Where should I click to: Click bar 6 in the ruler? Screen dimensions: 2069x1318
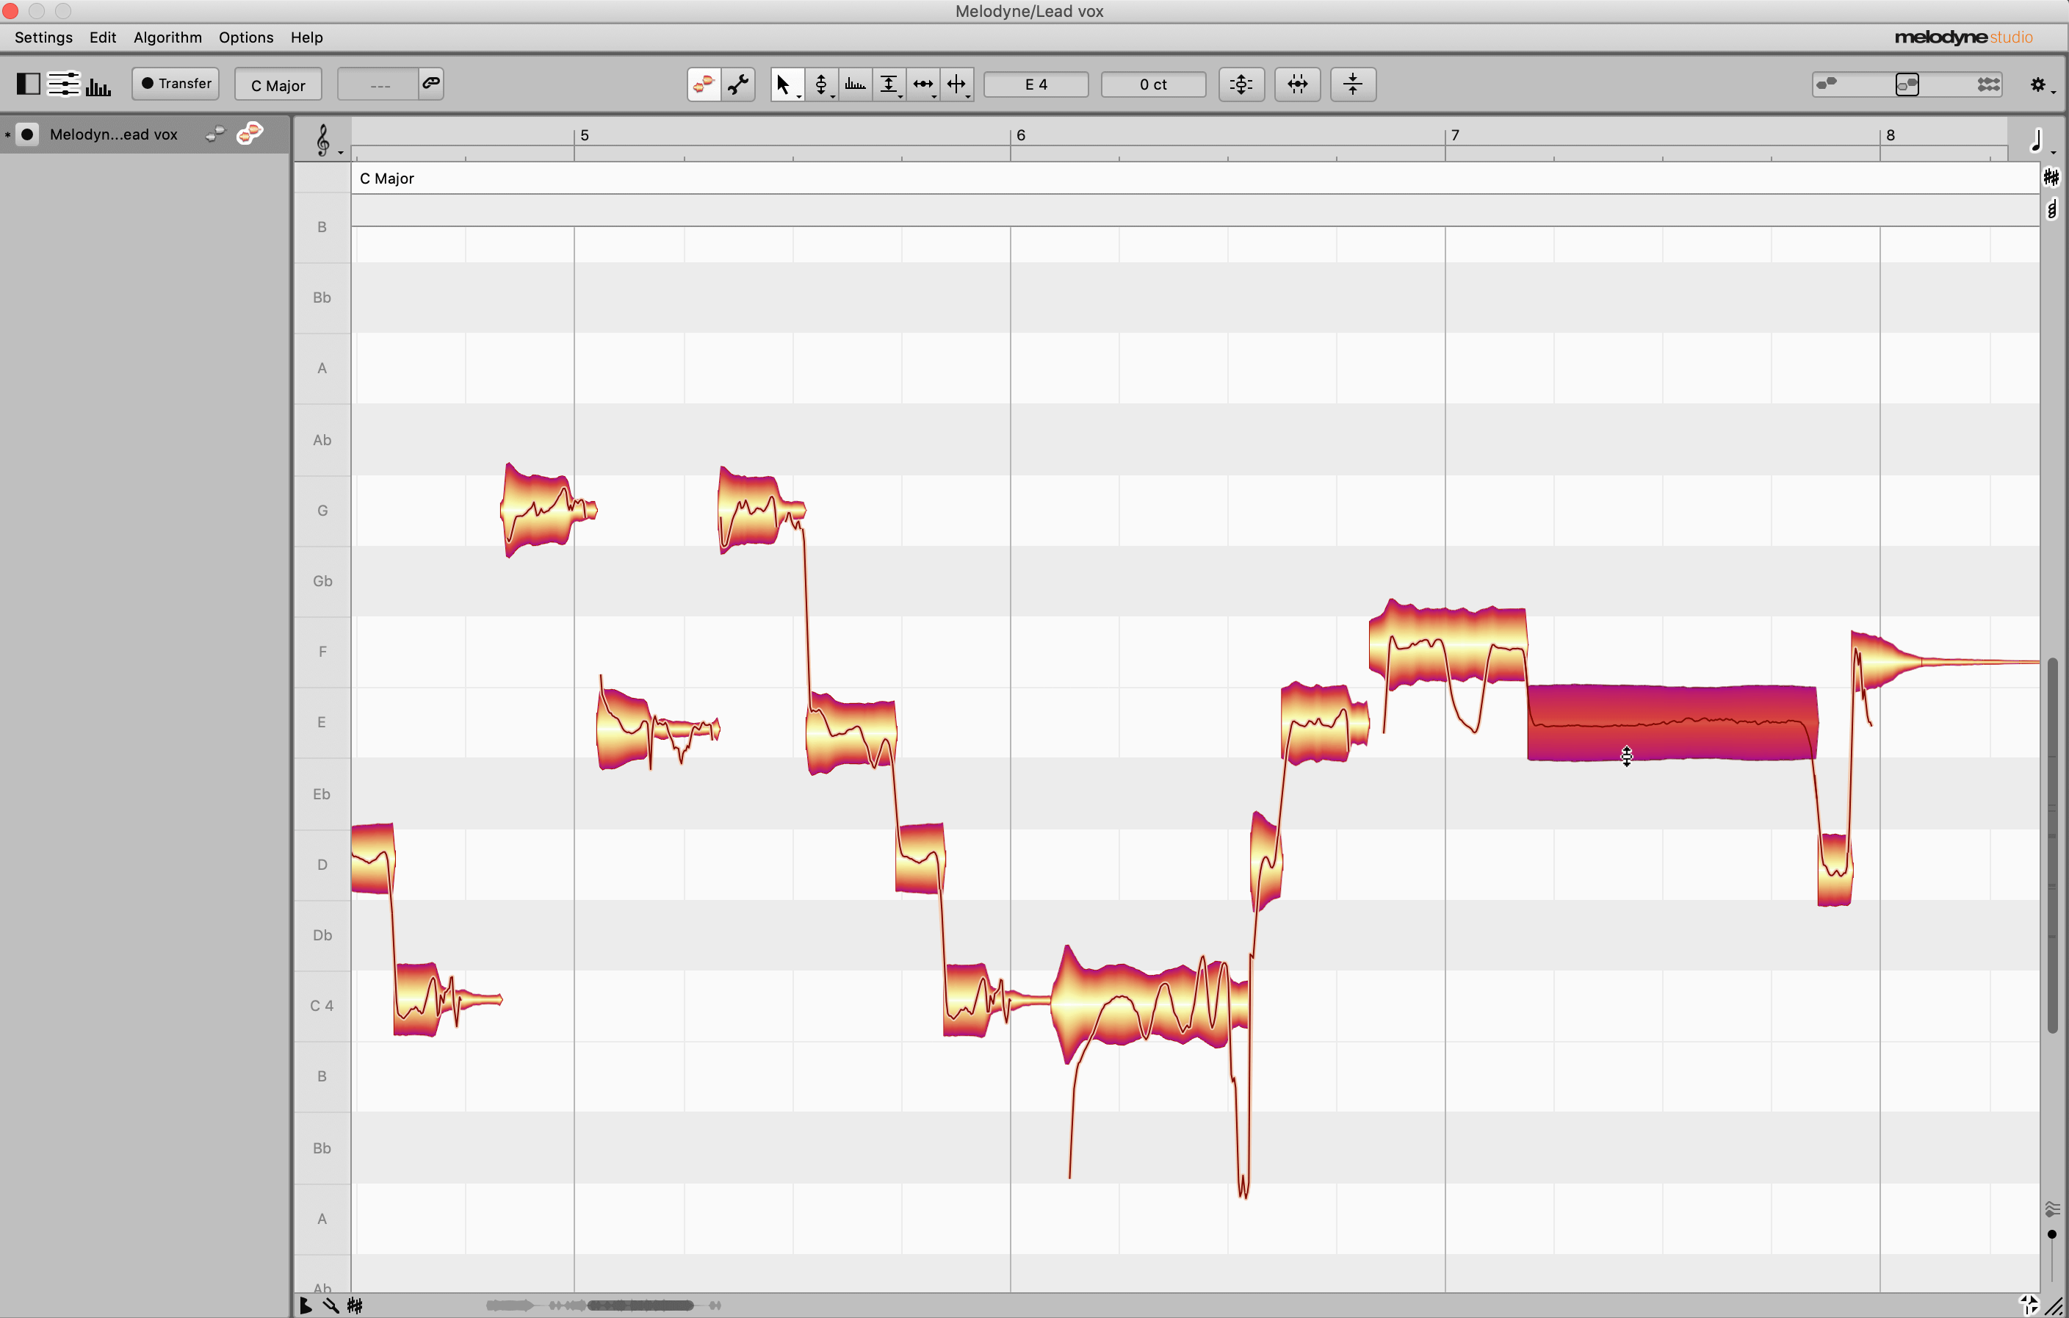click(x=1021, y=135)
